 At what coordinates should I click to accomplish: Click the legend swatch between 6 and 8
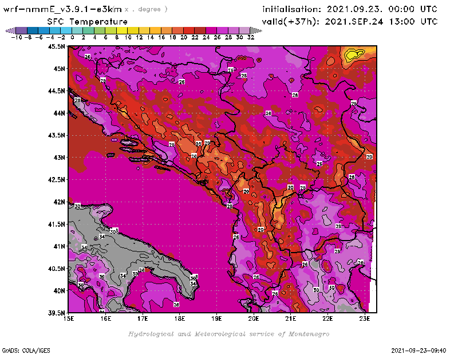point(110,30)
